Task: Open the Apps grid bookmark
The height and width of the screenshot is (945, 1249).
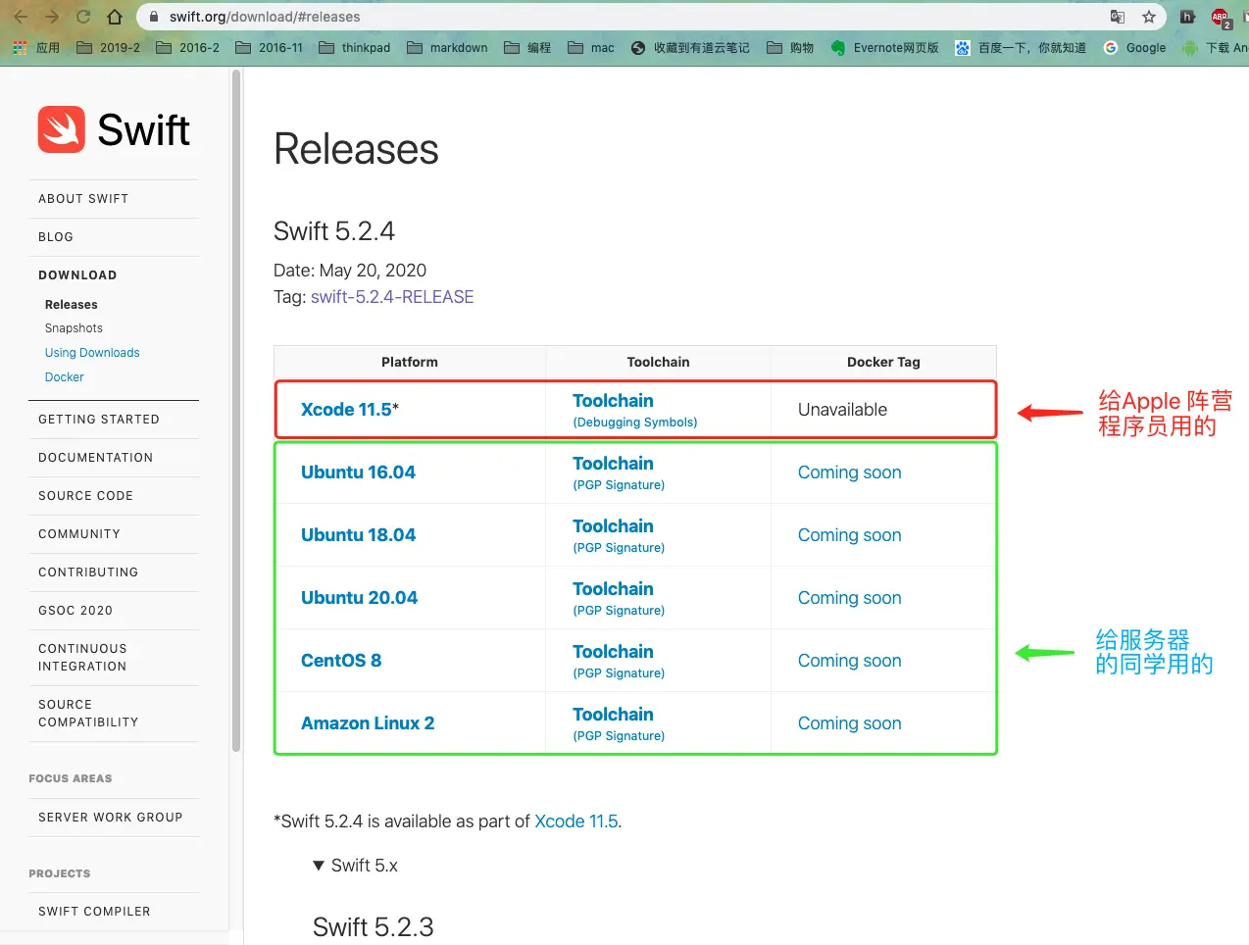Action: point(36,47)
